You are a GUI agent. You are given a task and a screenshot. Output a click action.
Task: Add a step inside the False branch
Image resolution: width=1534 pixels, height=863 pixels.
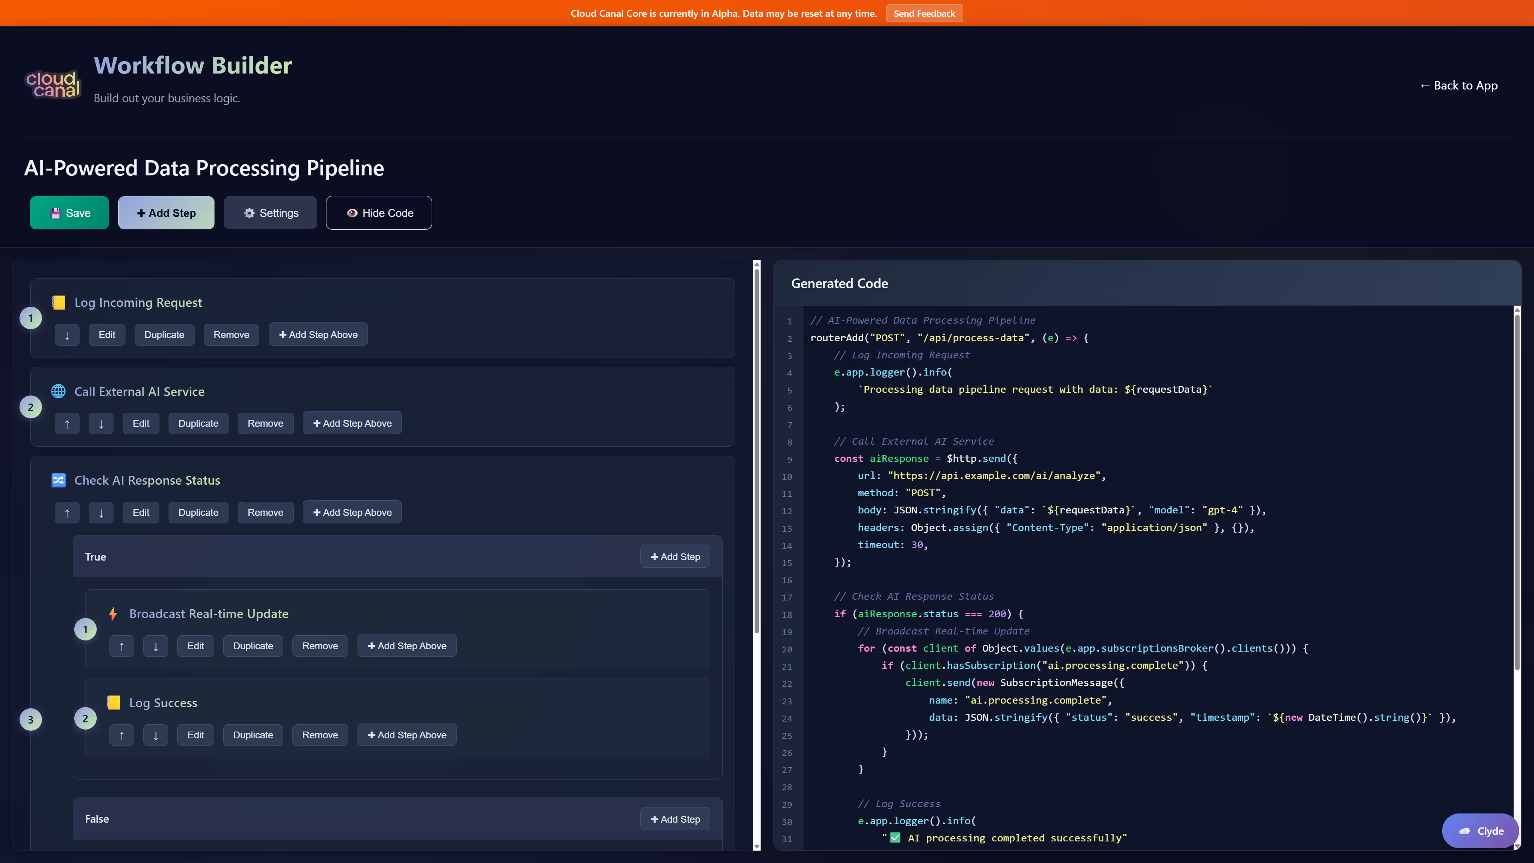point(675,819)
